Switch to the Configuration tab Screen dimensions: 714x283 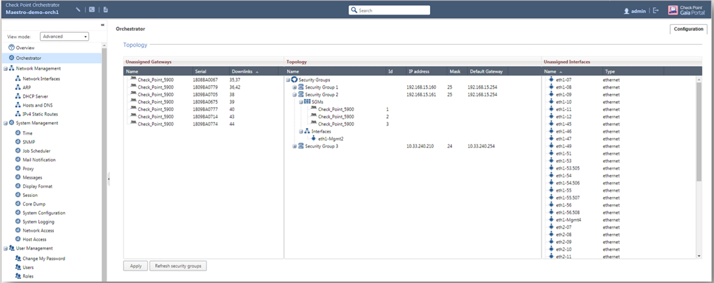click(688, 29)
